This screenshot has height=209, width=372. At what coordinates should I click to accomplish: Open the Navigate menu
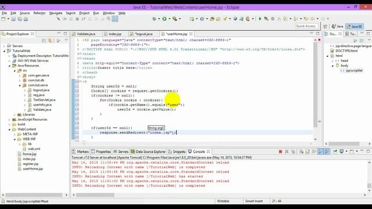click(x=56, y=13)
